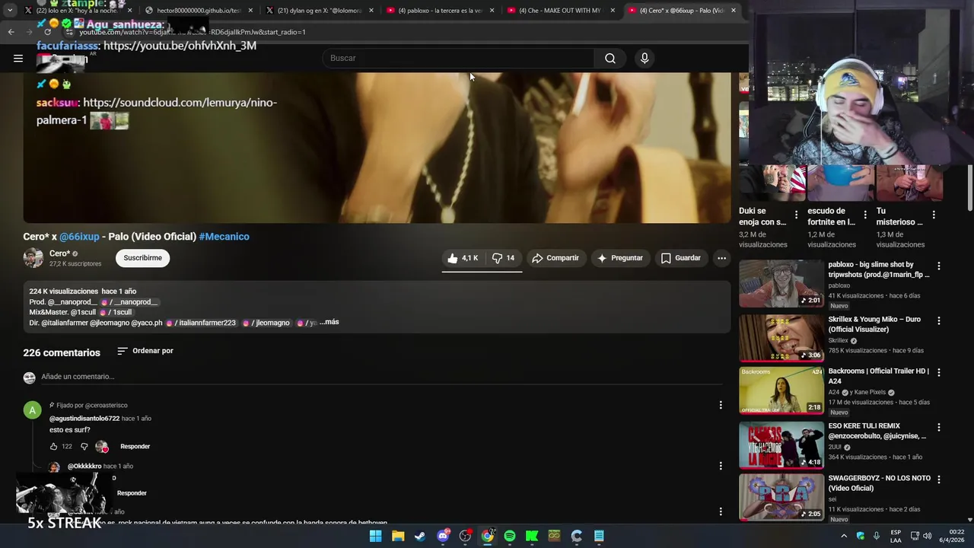Show hidden tray icons chevron
This screenshot has width=974, height=548.
coord(843,536)
